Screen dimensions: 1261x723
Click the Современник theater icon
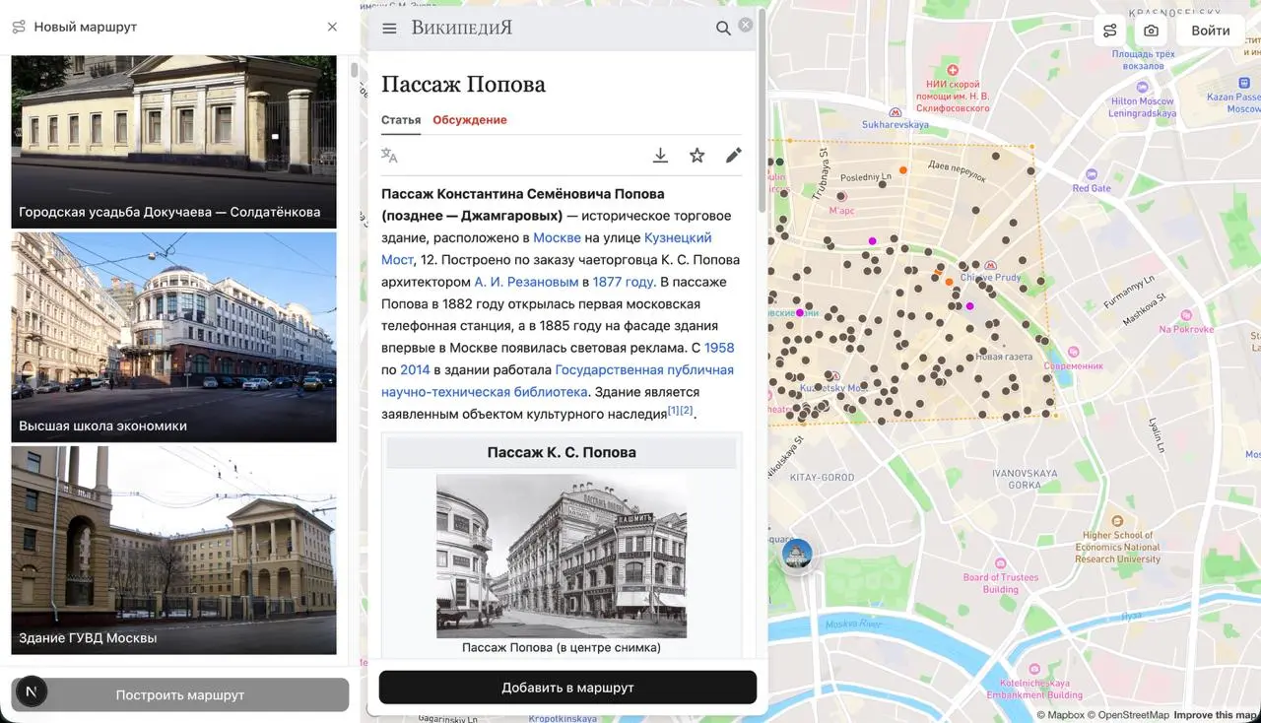pyautogui.click(x=1074, y=353)
